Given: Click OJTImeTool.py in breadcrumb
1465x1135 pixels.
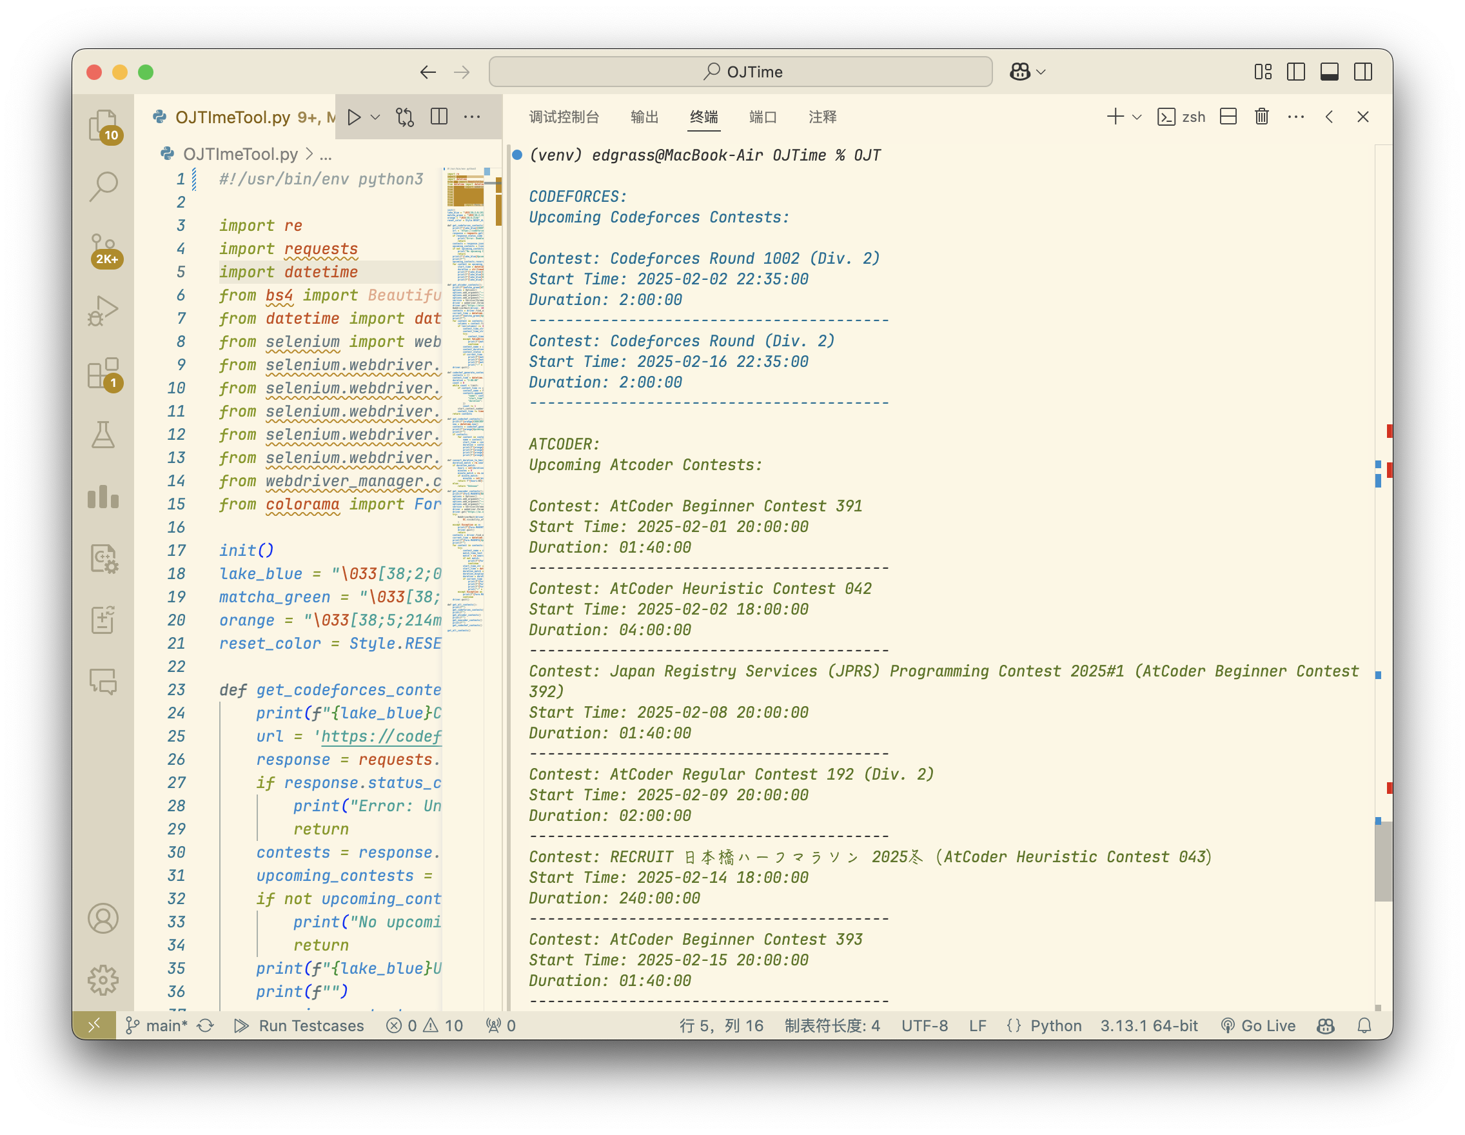Looking at the screenshot, I should pos(240,154).
